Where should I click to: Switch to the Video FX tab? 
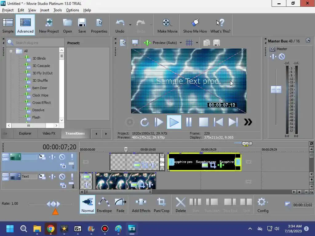49,133
